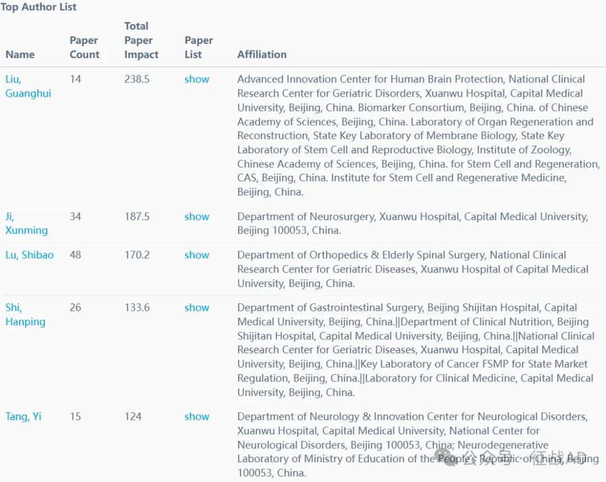
Task: Open author profile for Lu, Shibao
Action: click(x=29, y=255)
